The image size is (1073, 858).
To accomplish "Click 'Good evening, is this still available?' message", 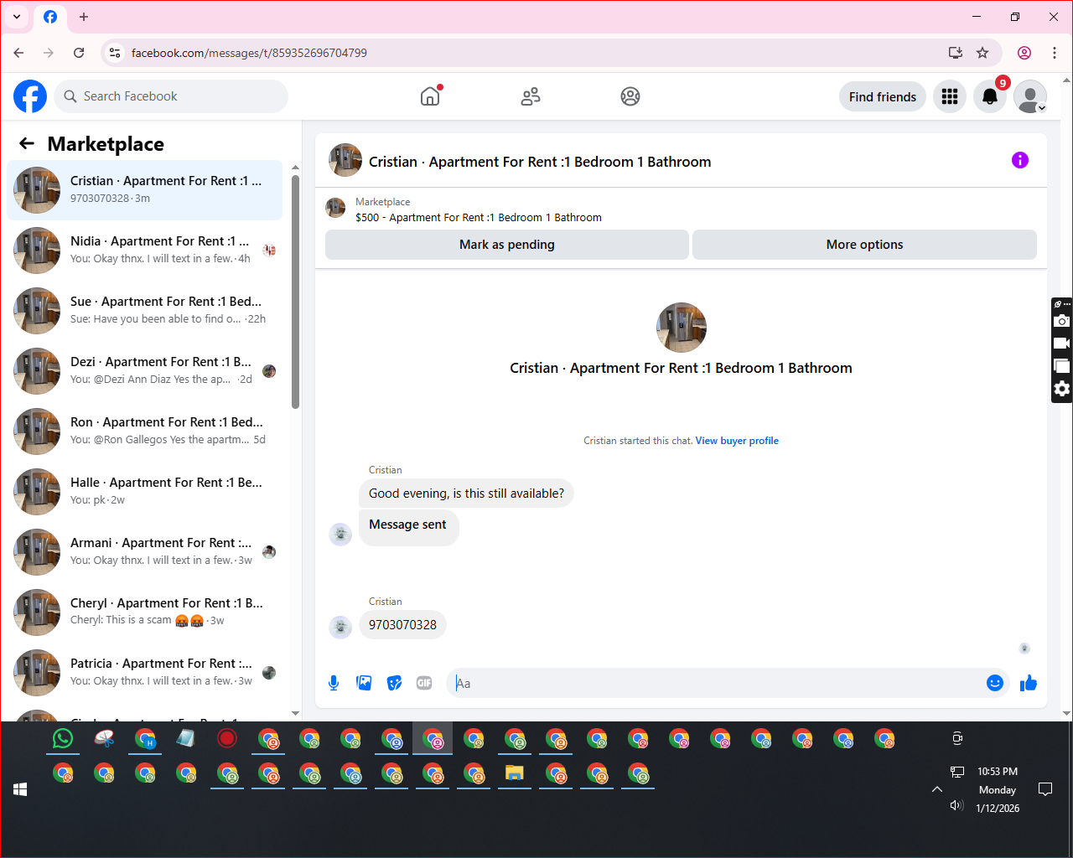I will (x=466, y=494).
